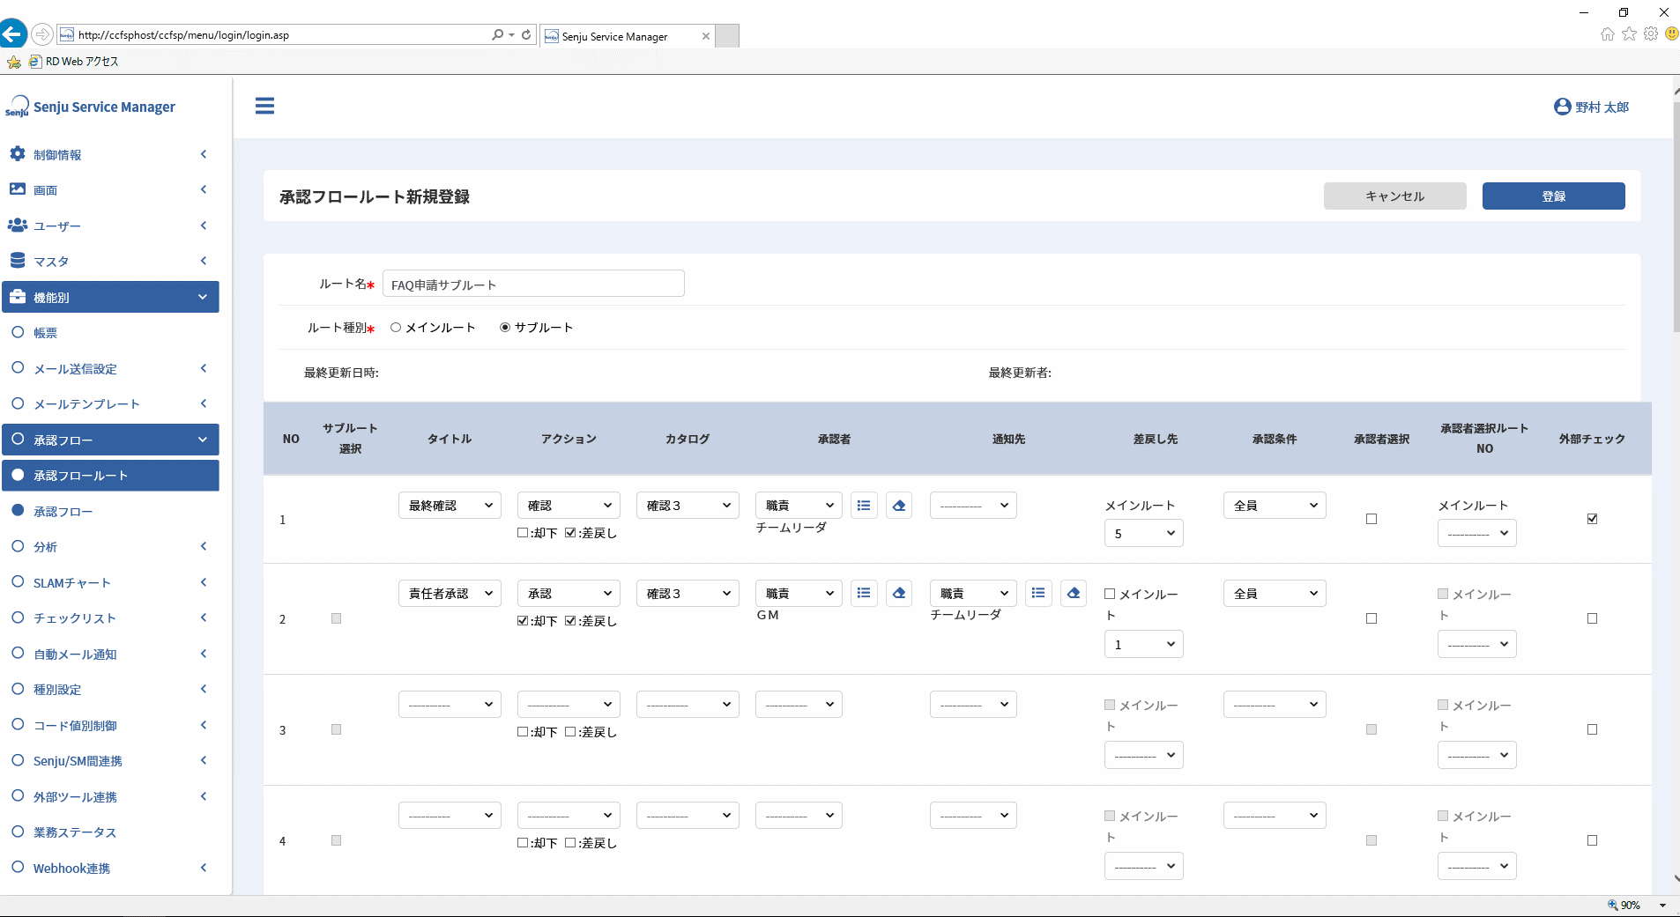The width and height of the screenshot is (1680, 917).
Task: Open browser favorites star icon
Action: (x=1629, y=34)
